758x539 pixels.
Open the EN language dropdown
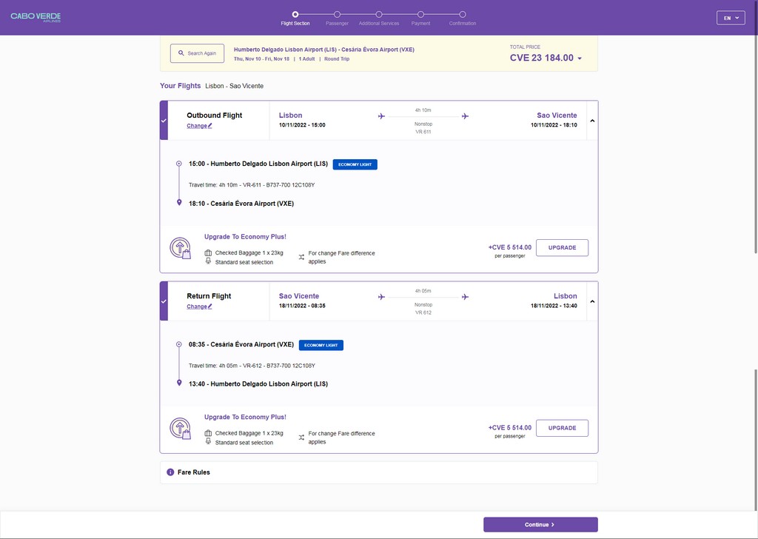[731, 18]
